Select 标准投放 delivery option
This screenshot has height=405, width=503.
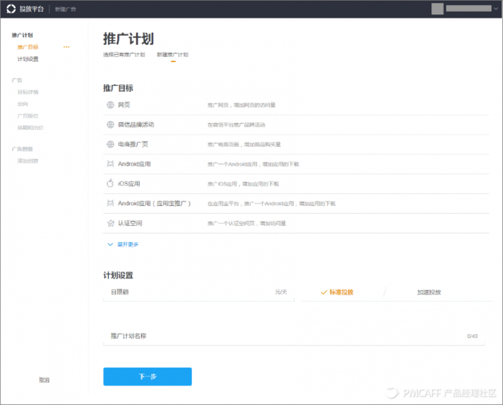pyautogui.click(x=337, y=292)
